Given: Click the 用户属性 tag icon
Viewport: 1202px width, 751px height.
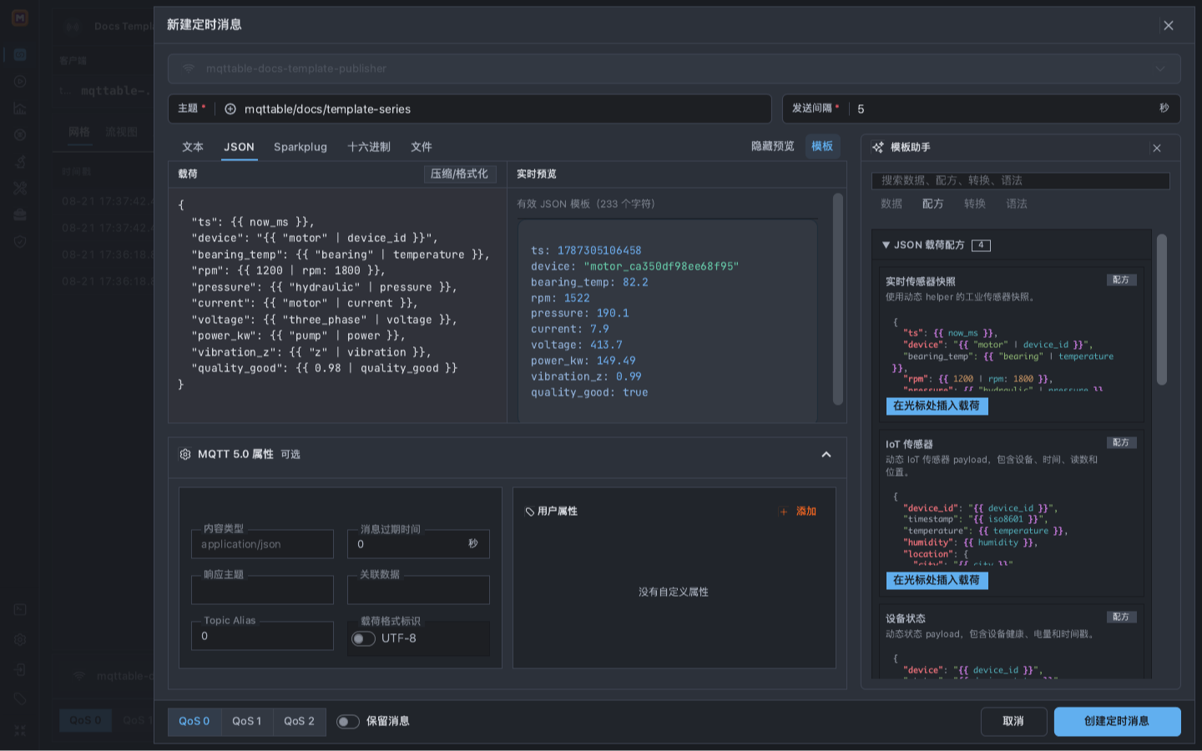Looking at the screenshot, I should (529, 512).
